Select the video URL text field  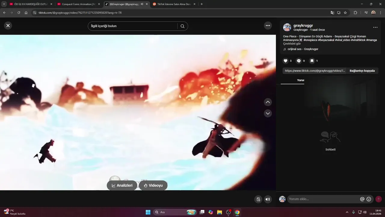315,71
